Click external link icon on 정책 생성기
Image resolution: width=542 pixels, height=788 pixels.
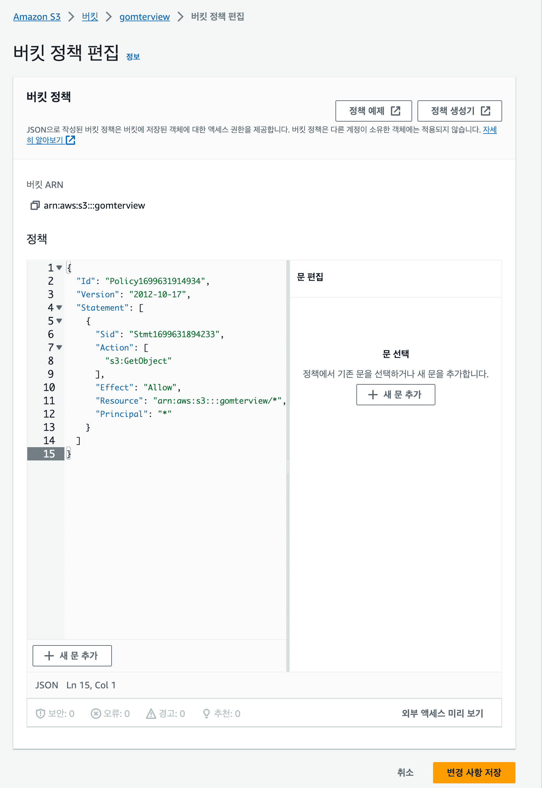click(x=486, y=111)
